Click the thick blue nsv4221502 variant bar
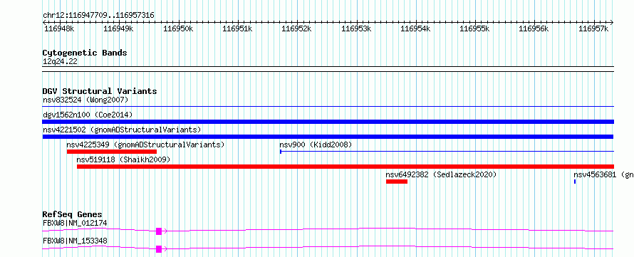 point(328,137)
